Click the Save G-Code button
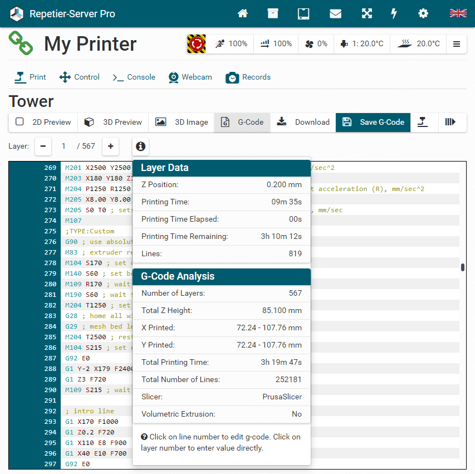 coord(373,123)
